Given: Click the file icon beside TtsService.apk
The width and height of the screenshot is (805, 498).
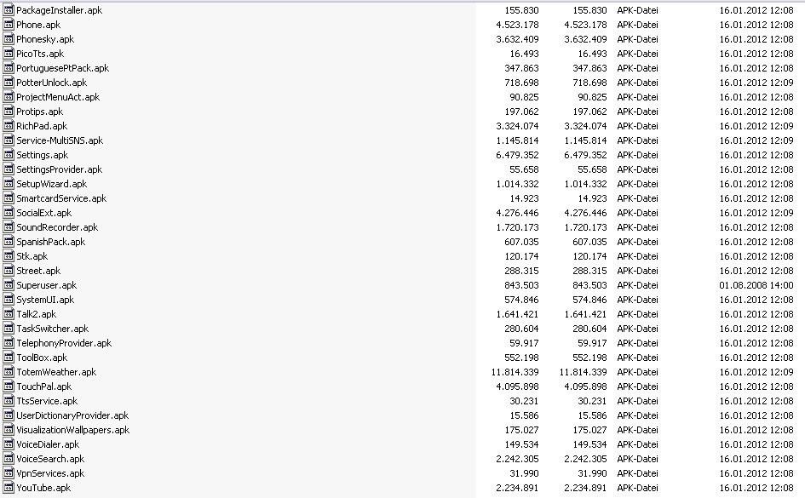Looking at the screenshot, I should point(9,401).
